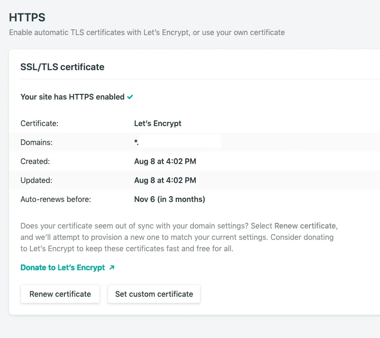The height and width of the screenshot is (338, 380).
Task: Click the bold Renew certificate phrase in paragraph
Action: [306, 226]
